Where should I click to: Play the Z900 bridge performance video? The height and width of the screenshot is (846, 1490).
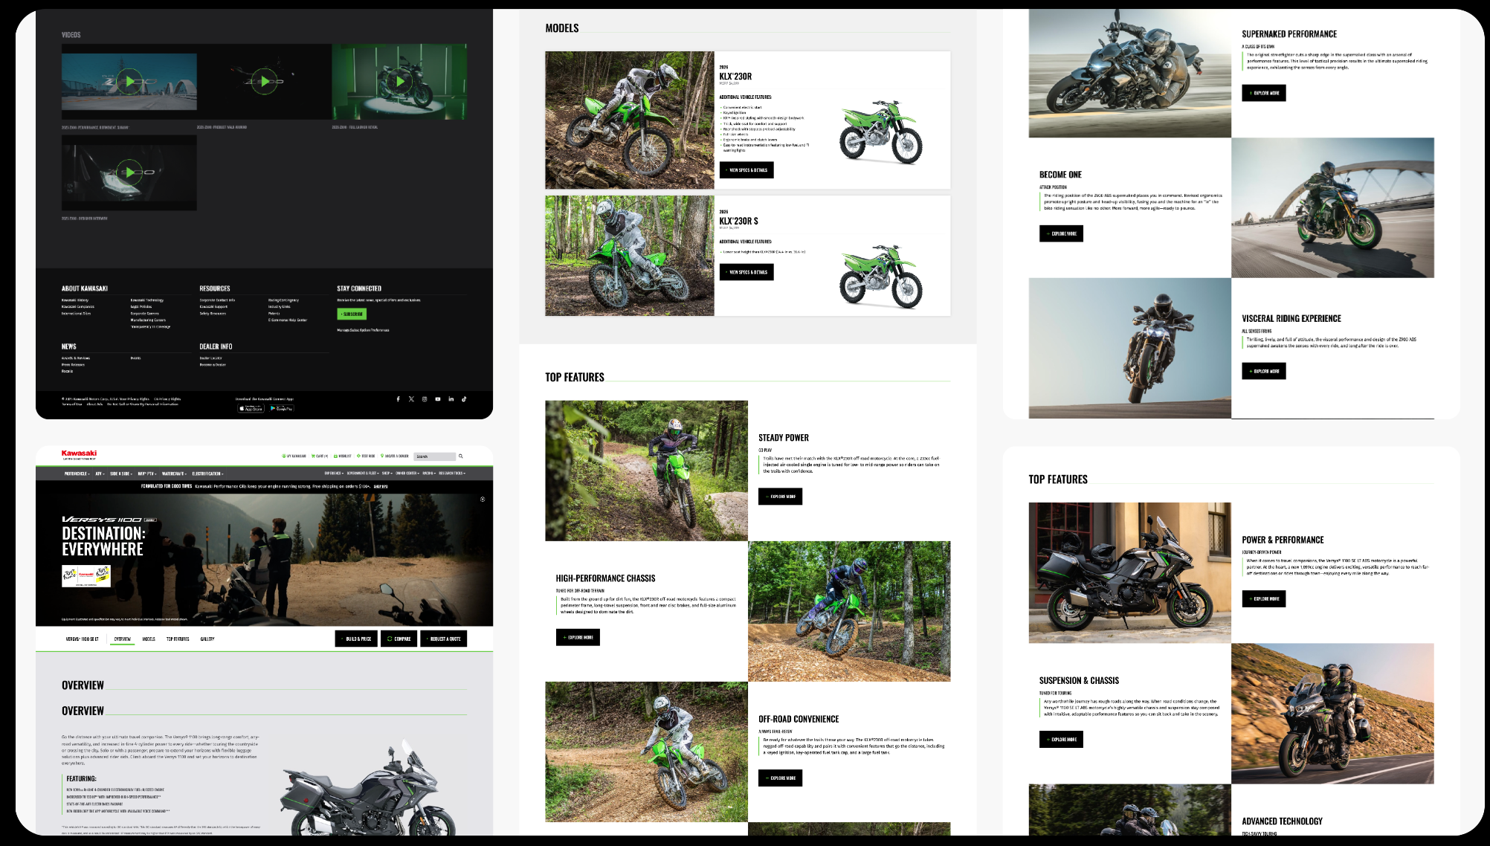129,82
